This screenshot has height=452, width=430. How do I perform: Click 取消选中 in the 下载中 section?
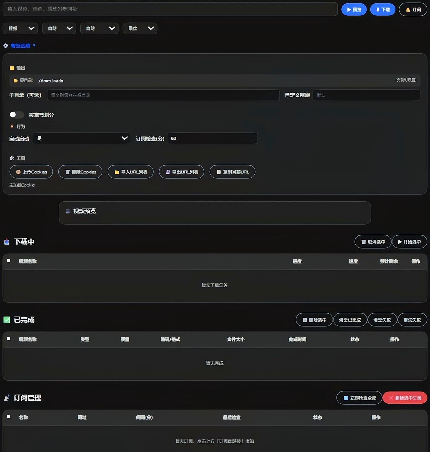coord(373,242)
